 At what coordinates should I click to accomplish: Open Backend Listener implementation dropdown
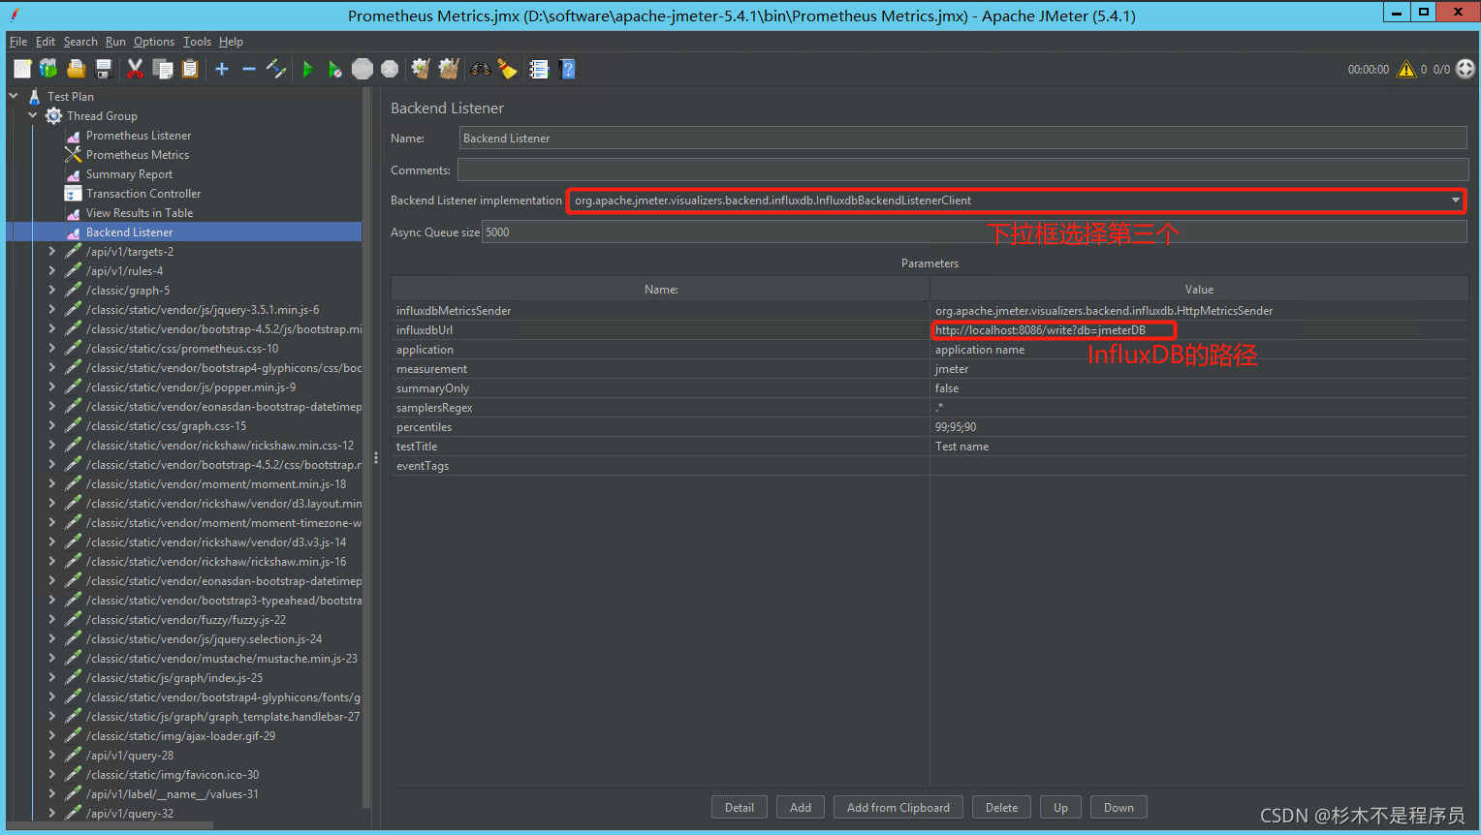(1455, 201)
